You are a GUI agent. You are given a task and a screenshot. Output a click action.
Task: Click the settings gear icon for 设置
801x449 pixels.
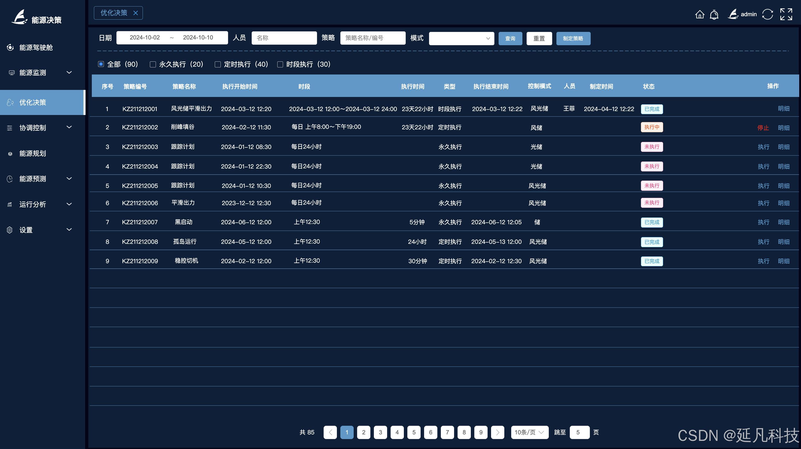(x=10, y=230)
